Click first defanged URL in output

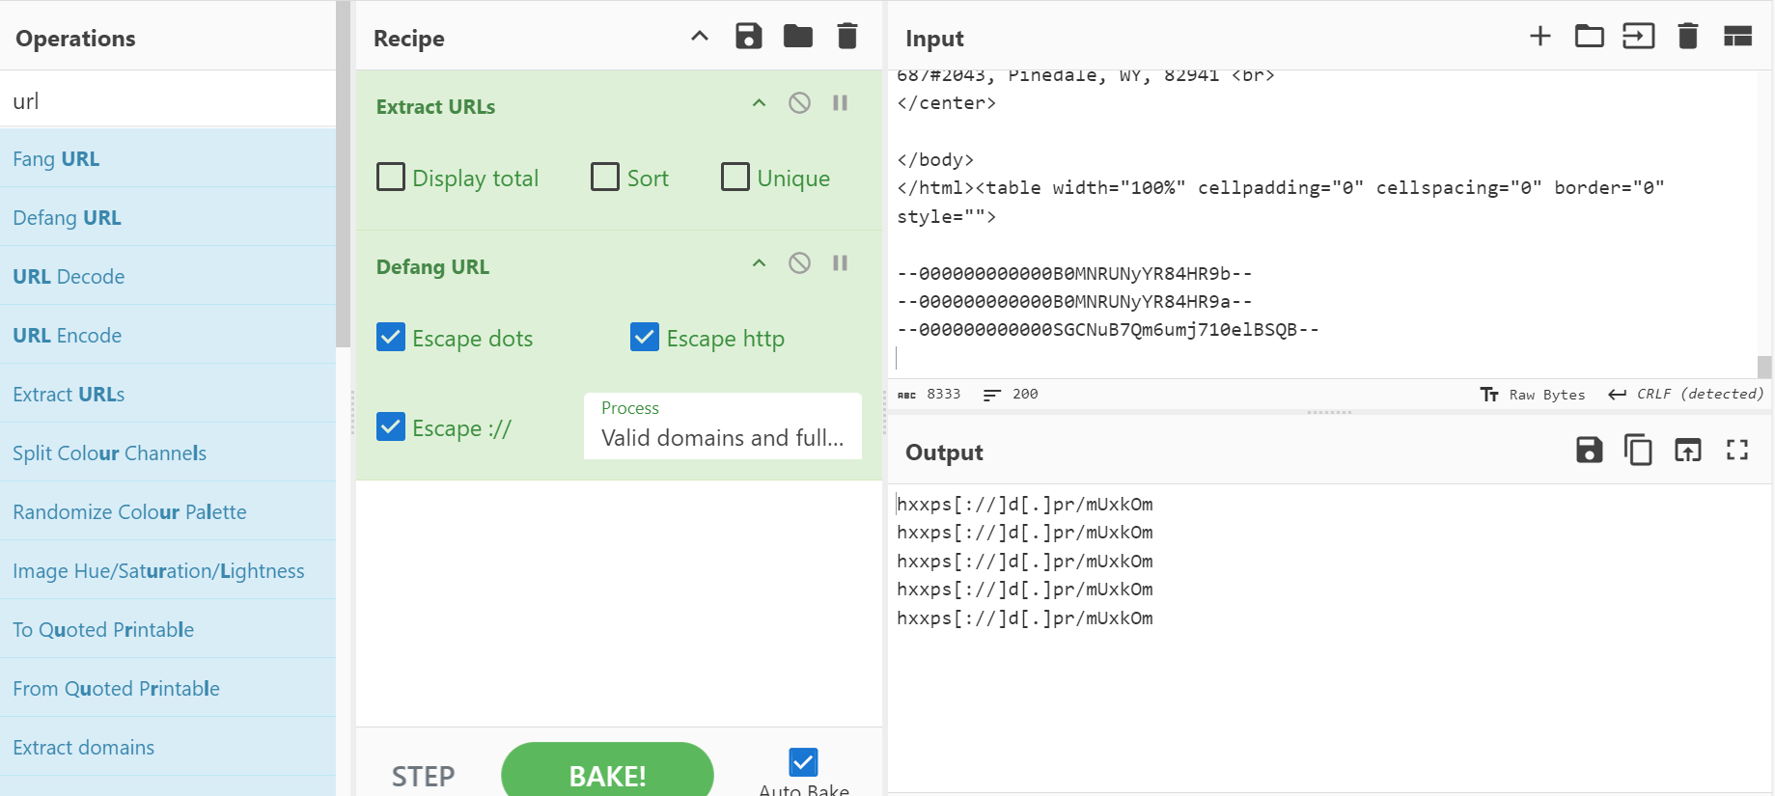1024,504
